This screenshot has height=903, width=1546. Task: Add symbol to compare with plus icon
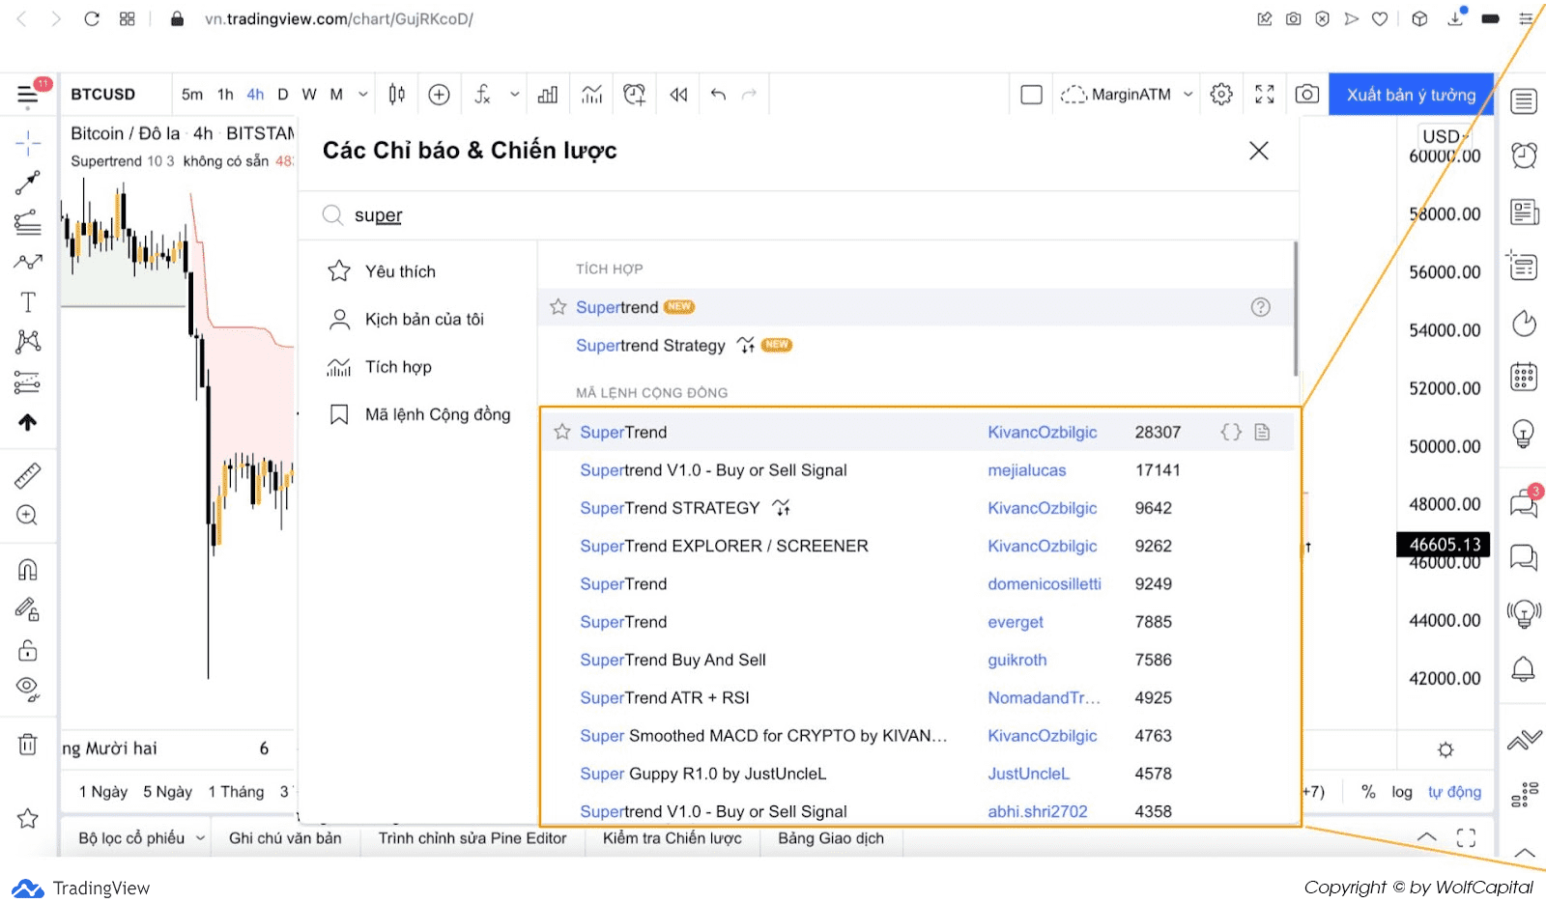pos(439,94)
